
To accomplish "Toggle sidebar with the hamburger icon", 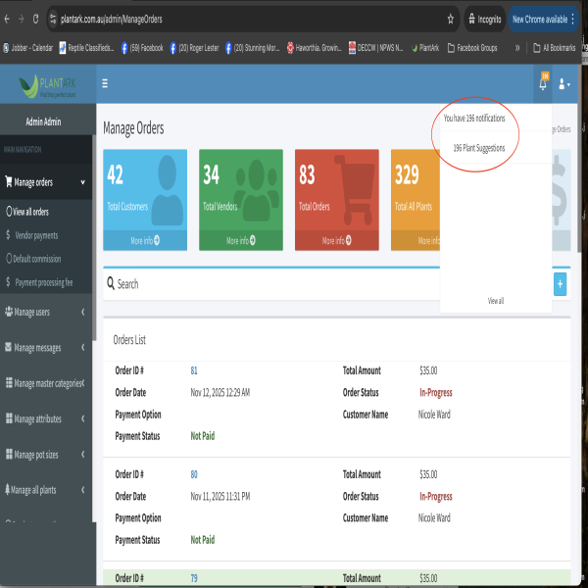I will (105, 84).
